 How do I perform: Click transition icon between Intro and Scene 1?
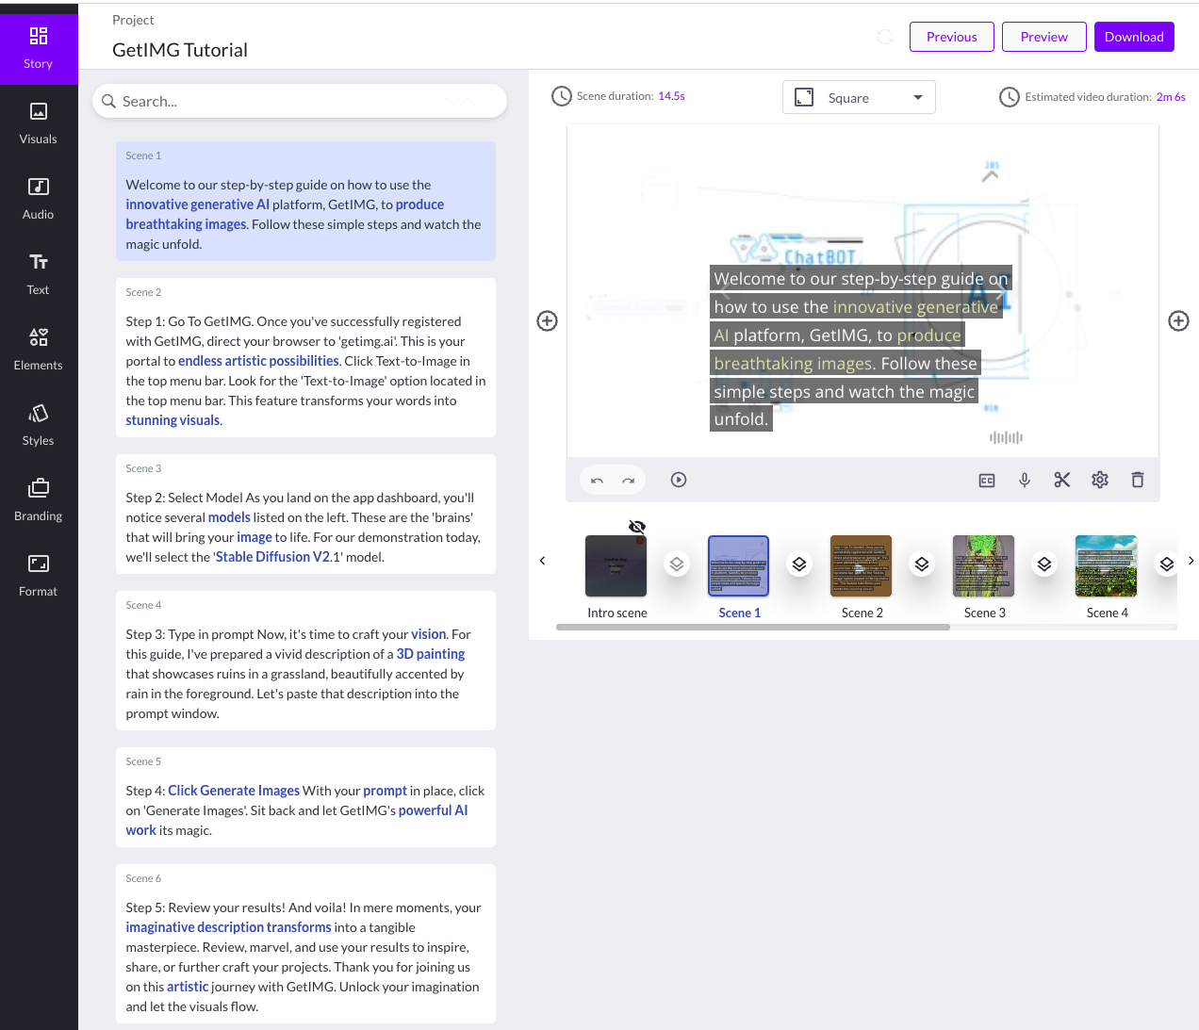point(677,564)
